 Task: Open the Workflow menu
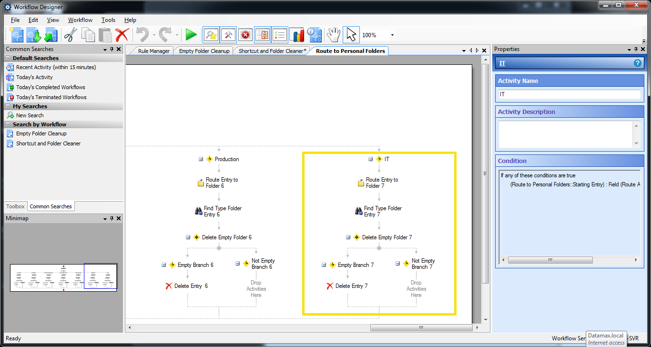pos(80,20)
